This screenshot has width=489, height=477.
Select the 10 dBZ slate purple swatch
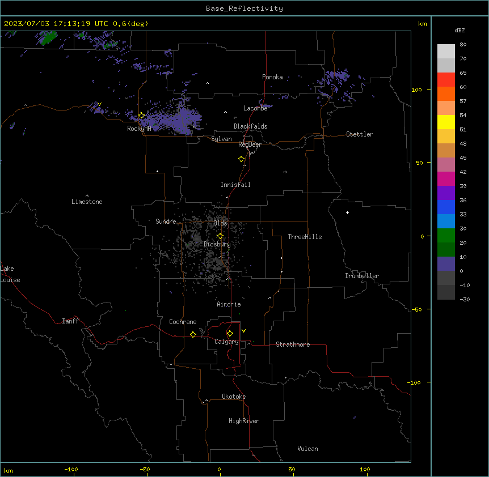click(x=446, y=264)
